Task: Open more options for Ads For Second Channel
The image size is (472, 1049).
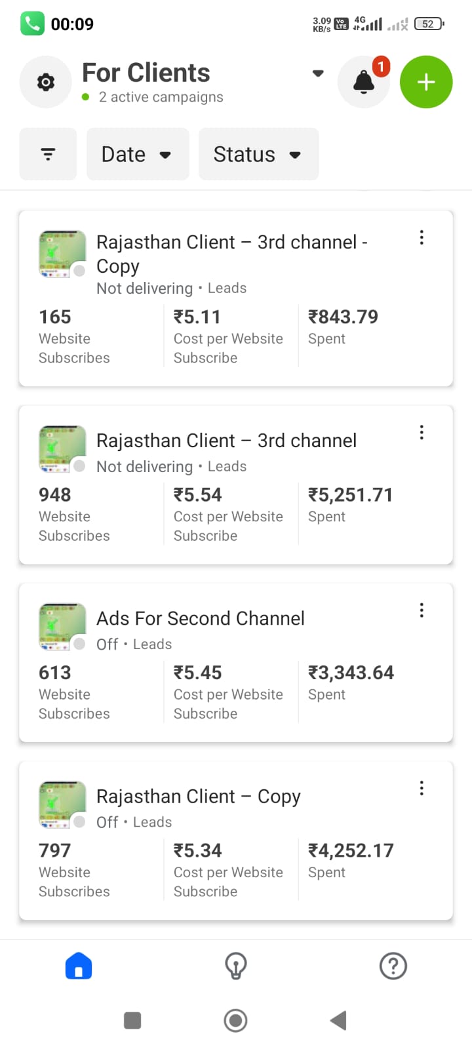Action: pos(422,610)
